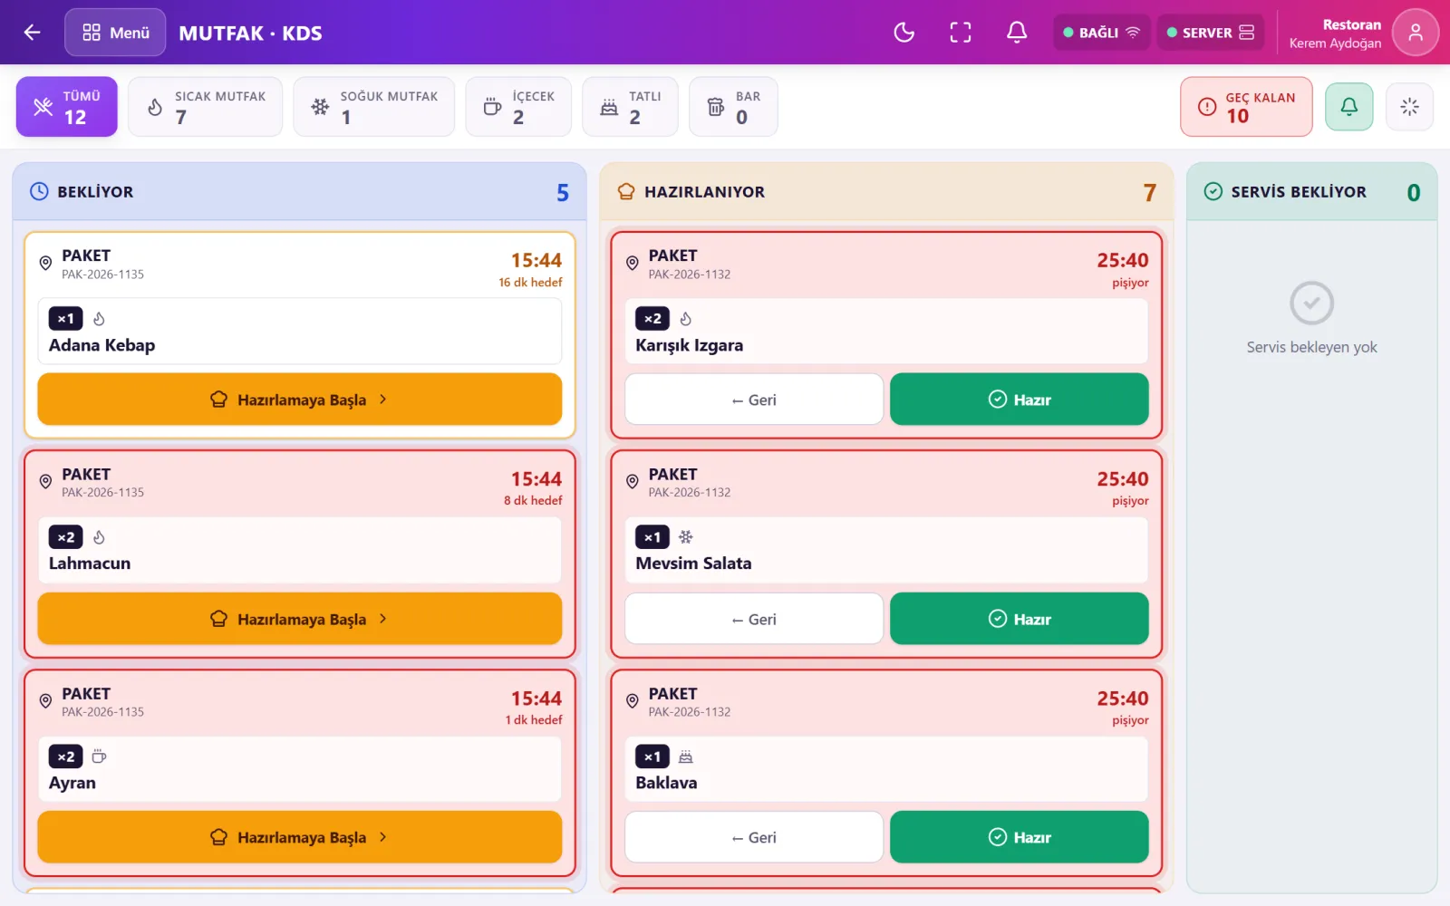Viewport: 1450px width, 906px height.
Task: Click the BEKLİYOR column clock icon
Action: tap(39, 191)
